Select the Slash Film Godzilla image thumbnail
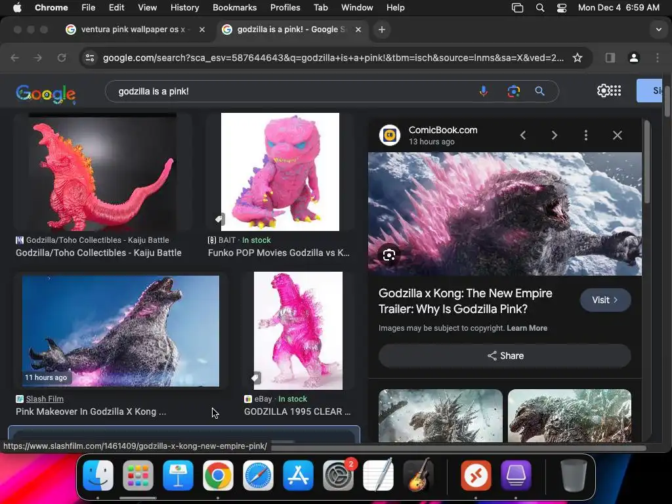The width and height of the screenshot is (672, 504). coord(121,331)
